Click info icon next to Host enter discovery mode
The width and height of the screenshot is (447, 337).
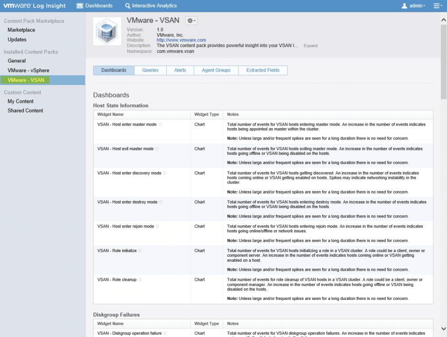click(x=165, y=173)
